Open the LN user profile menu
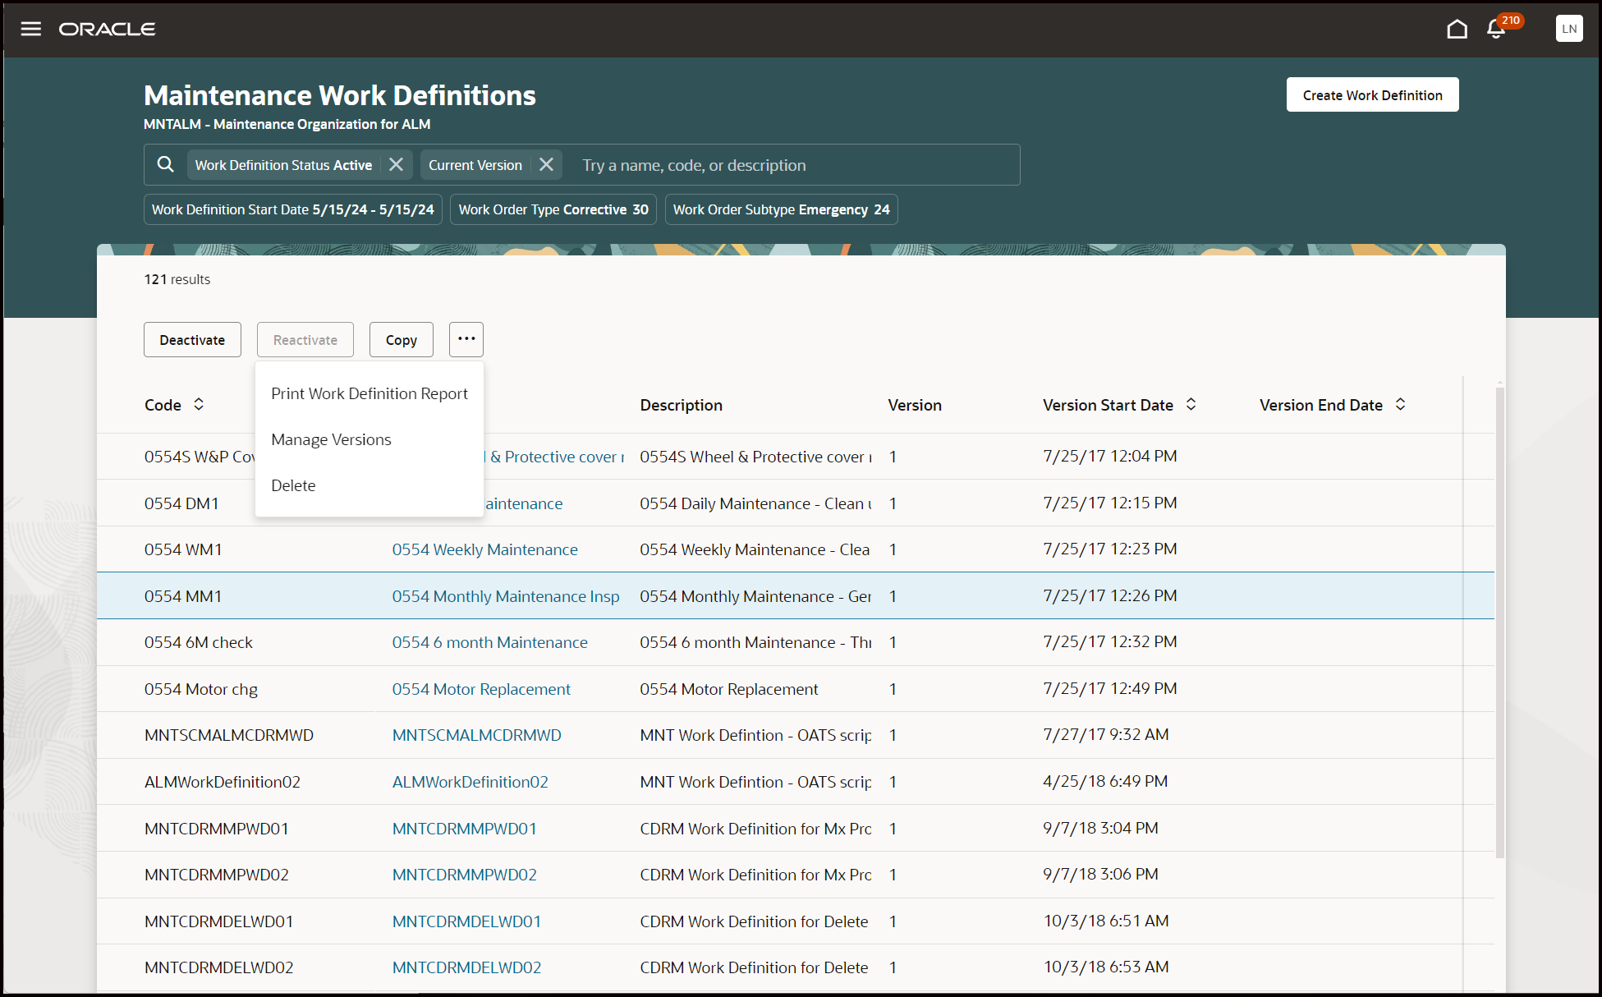Viewport: 1602px width, 997px height. click(x=1568, y=29)
